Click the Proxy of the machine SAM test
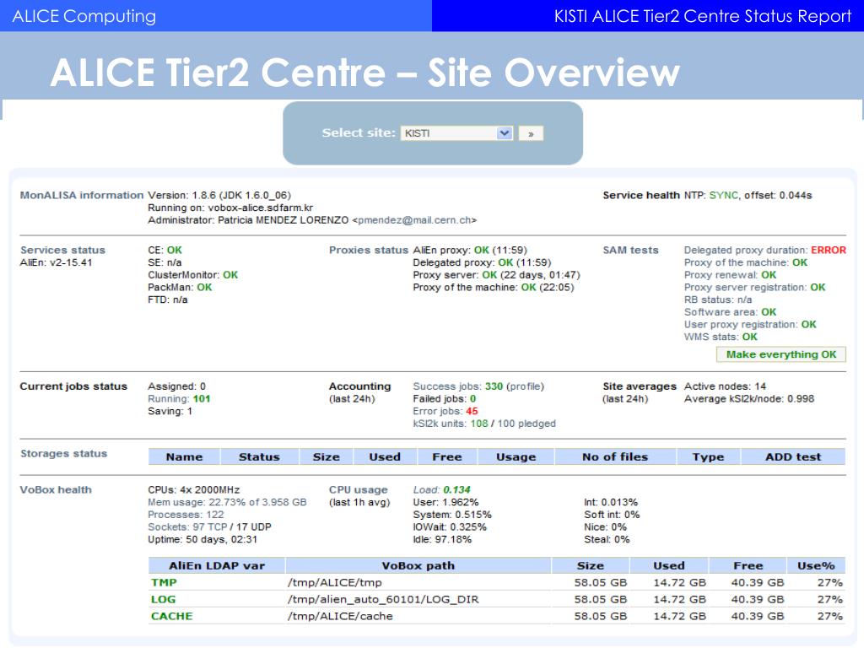Viewport: 864px width, 648px height. point(746,263)
